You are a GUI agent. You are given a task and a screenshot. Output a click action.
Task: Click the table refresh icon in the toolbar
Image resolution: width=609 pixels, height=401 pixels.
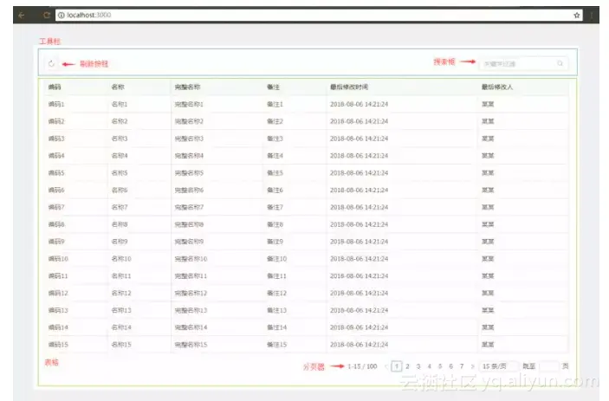pyautogui.click(x=51, y=64)
